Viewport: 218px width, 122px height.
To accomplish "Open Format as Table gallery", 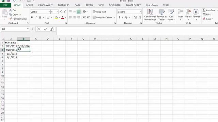I will click(162, 15).
